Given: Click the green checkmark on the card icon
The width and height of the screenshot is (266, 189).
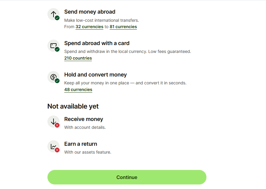Looking at the screenshot, I should (57, 49).
